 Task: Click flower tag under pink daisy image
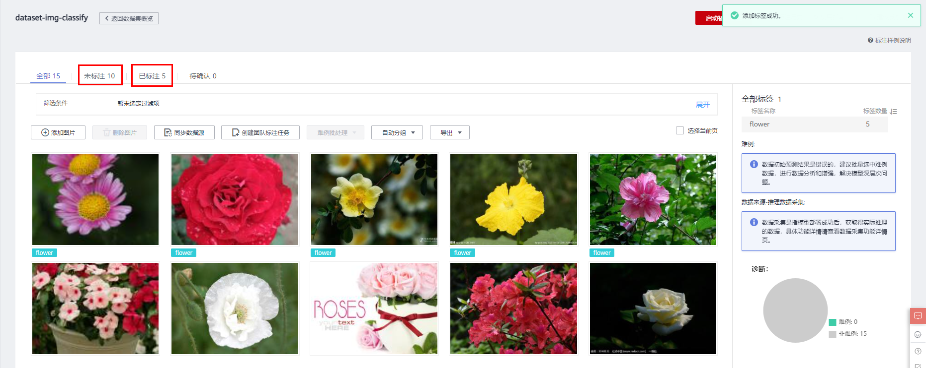coord(44,252)
